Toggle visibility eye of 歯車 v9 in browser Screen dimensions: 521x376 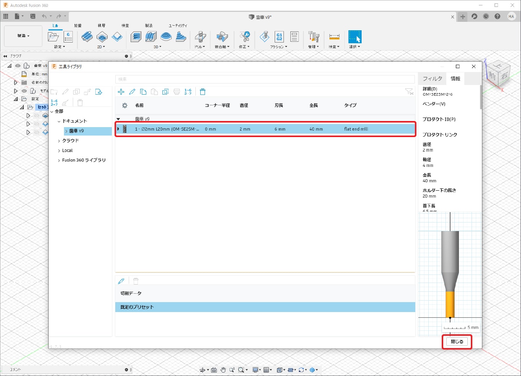18,66
